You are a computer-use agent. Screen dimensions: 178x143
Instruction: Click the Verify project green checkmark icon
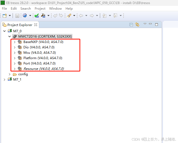(37, 16)
